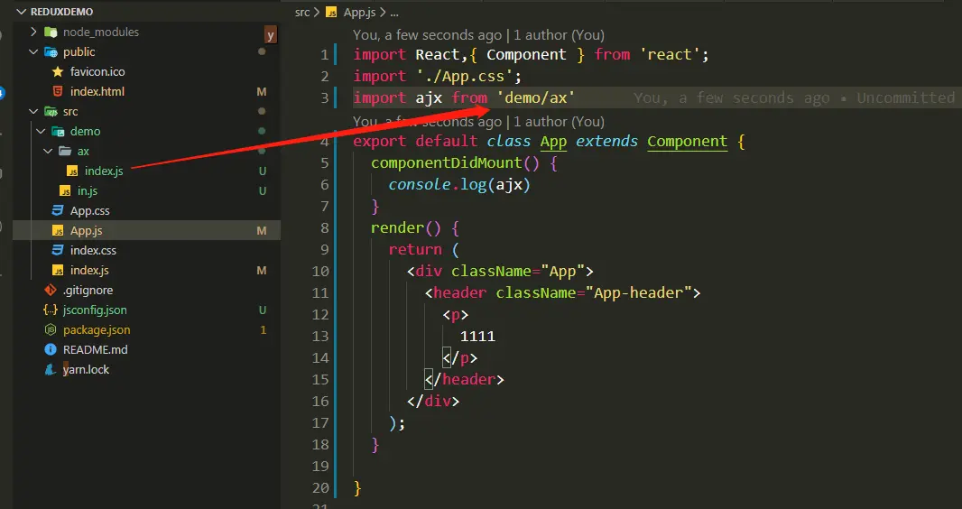Click the top GitLens author codelens
The height and width of the screenshot is (509, 962).
(x=478, y=35)
